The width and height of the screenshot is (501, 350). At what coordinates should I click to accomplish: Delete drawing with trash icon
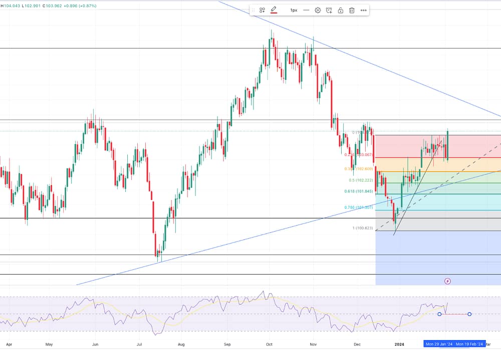click(x=352, y=10)
